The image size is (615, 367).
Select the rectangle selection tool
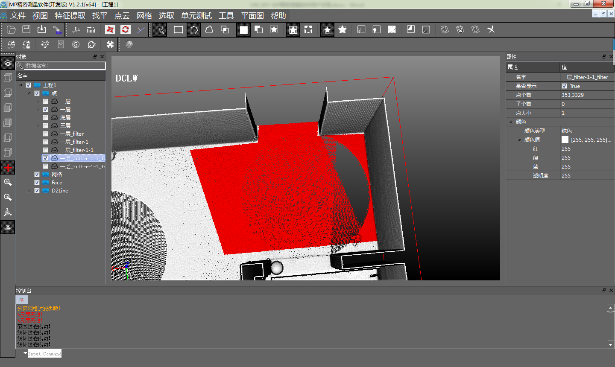179,29
